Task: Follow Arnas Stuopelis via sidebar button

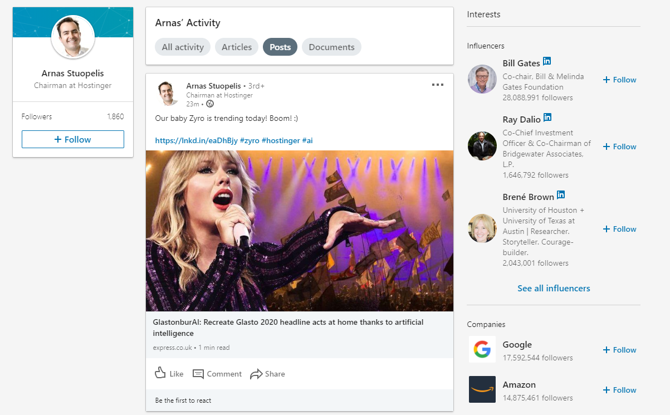Action: point(73,139)
